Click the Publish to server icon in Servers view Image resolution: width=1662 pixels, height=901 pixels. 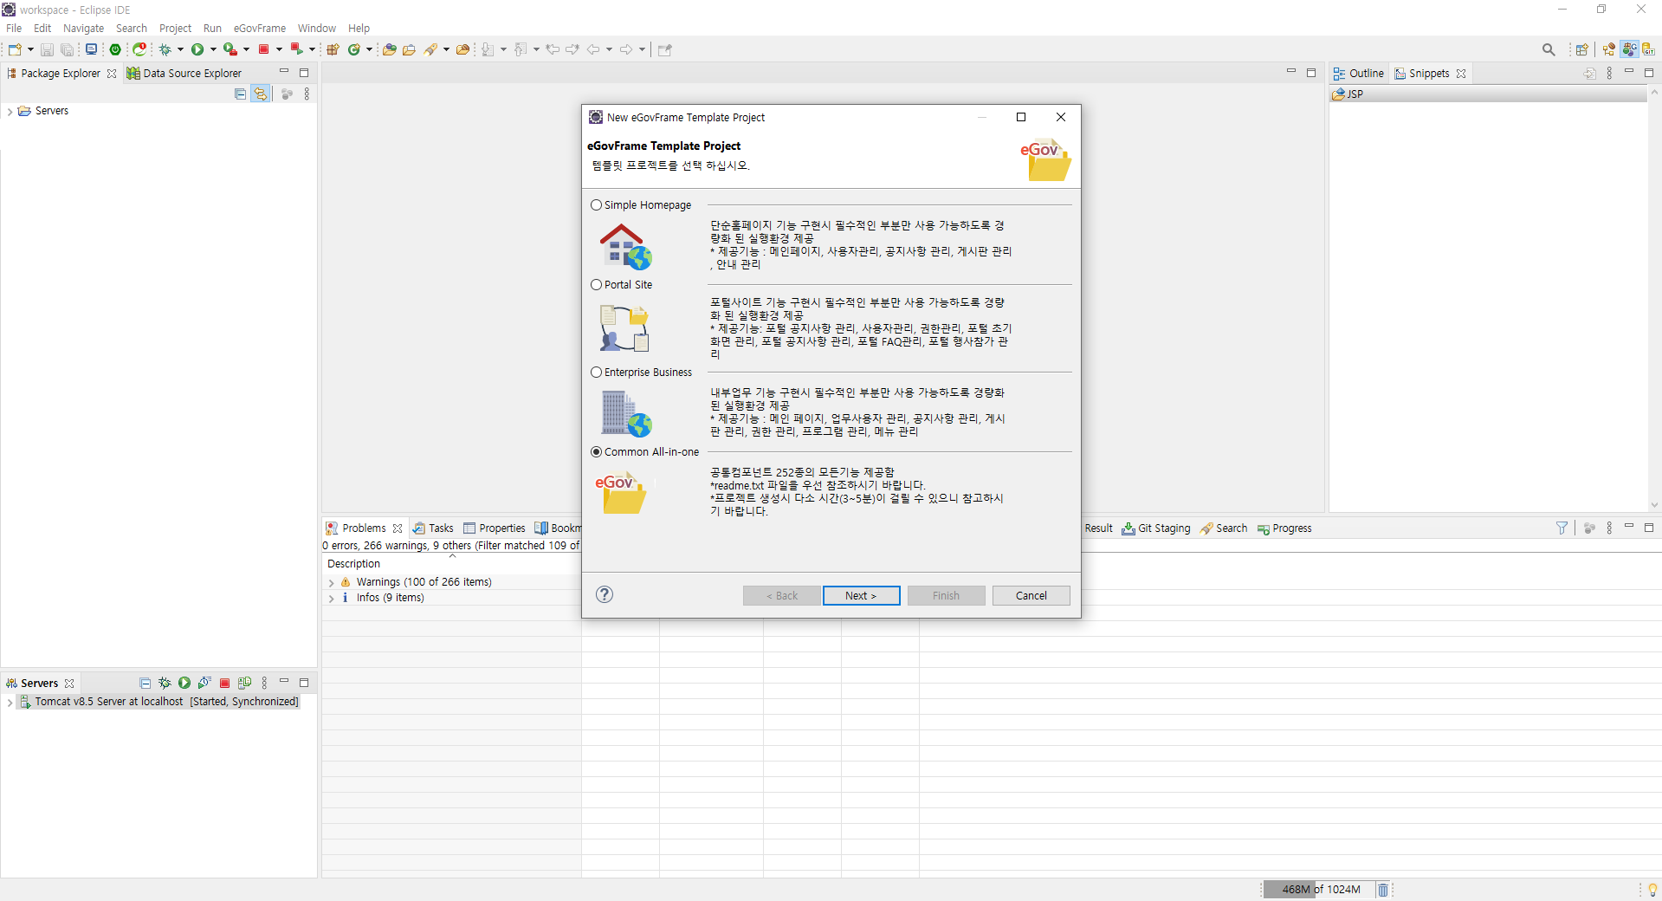pyautogui.click(x=244, y=683)
